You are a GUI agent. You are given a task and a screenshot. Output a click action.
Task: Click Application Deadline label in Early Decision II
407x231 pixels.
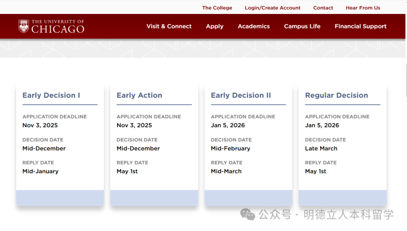(x=243, y=117)
